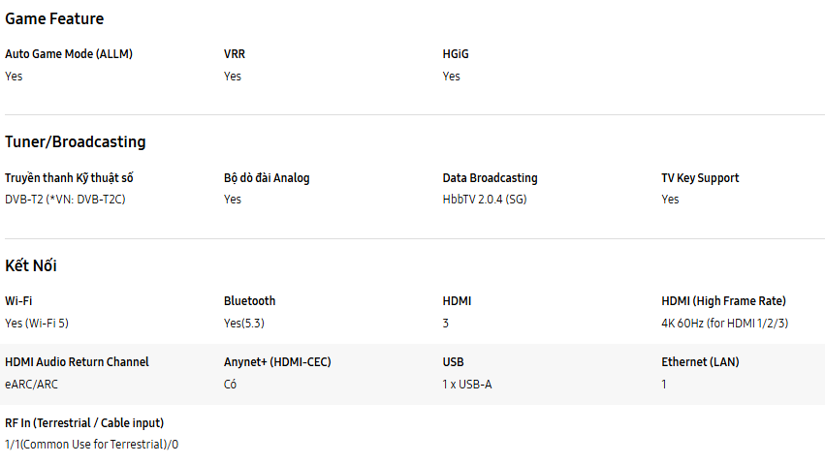Image resolution: width=825 pixels, height=464 pixels.
Task: Click the HGiG spec label
Action: 456,54
